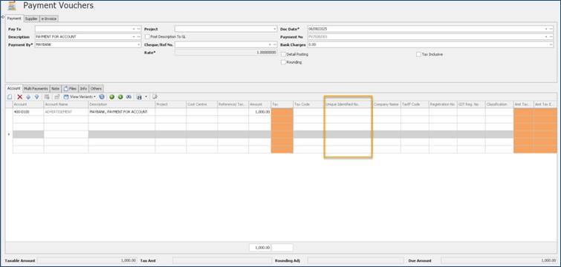Click the red X delete row icon
This screenshot has width=561, height=267.
tap(19, 96)
